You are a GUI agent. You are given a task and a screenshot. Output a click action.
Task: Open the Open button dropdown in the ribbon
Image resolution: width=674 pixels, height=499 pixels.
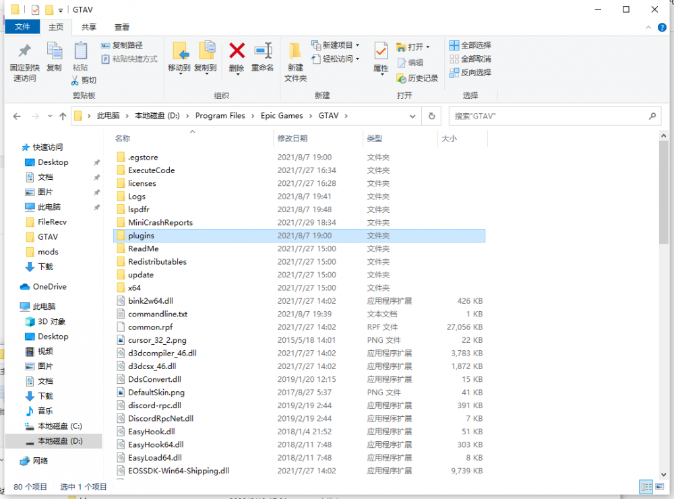428,47
